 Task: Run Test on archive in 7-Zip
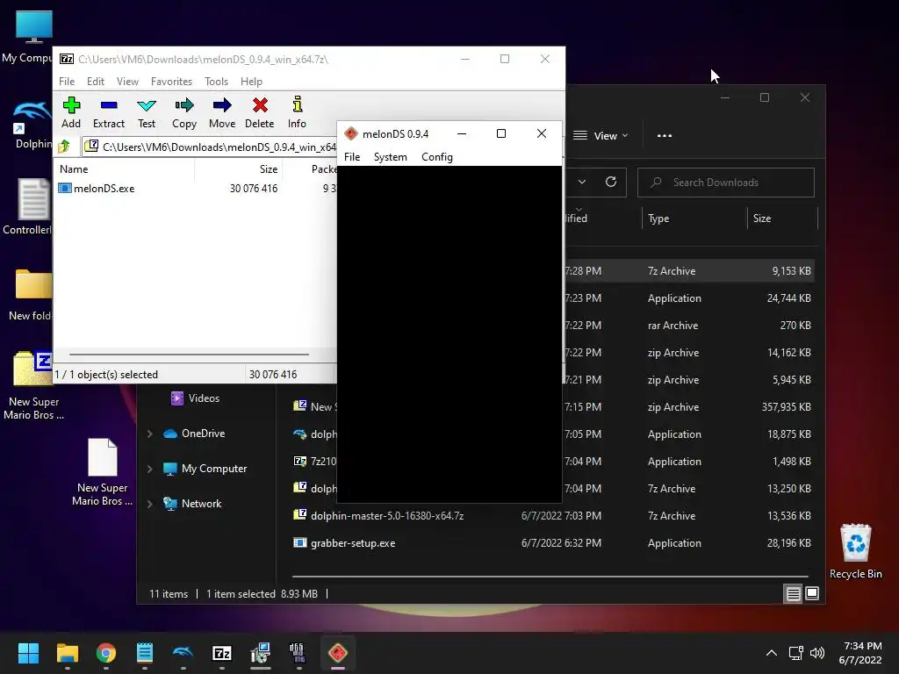tap(147, 113)
